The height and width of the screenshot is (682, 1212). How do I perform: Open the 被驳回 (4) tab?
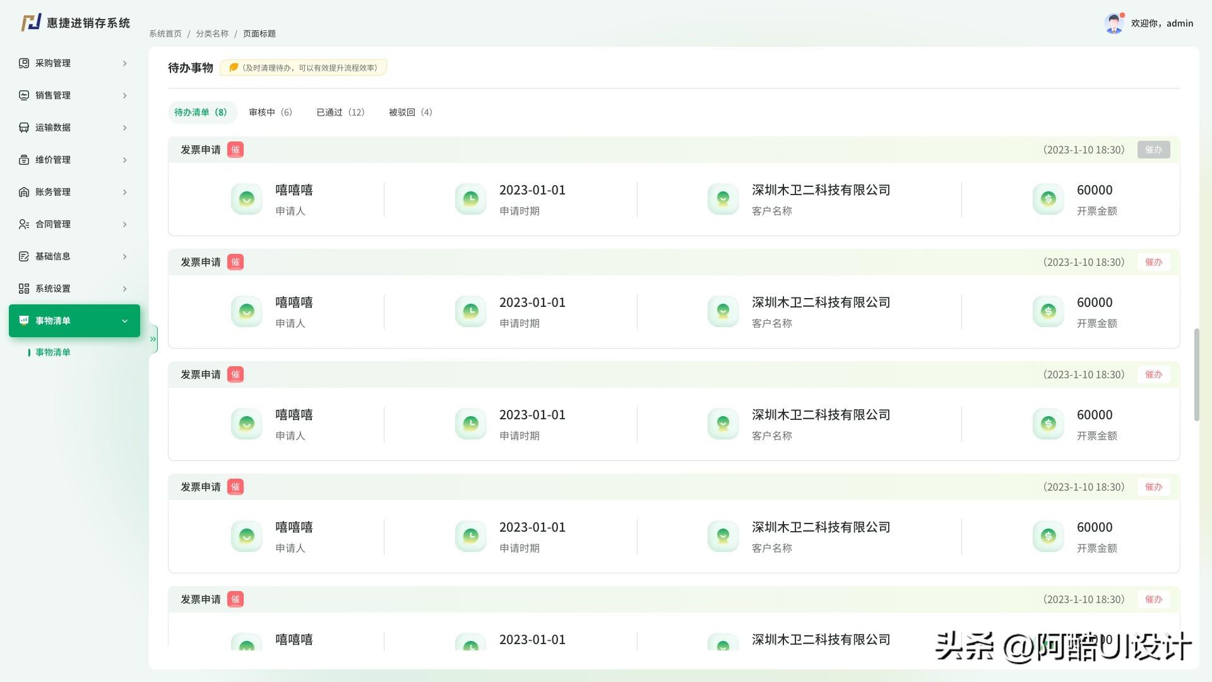[x=410, y=112]
